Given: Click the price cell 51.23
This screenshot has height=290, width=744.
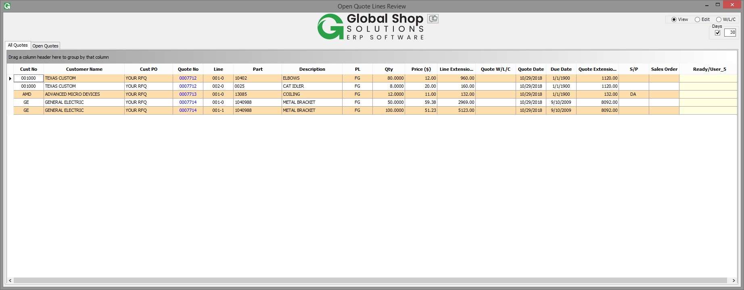Looking at the screenshot, I should pyautogui.click(x=421, y=110).
